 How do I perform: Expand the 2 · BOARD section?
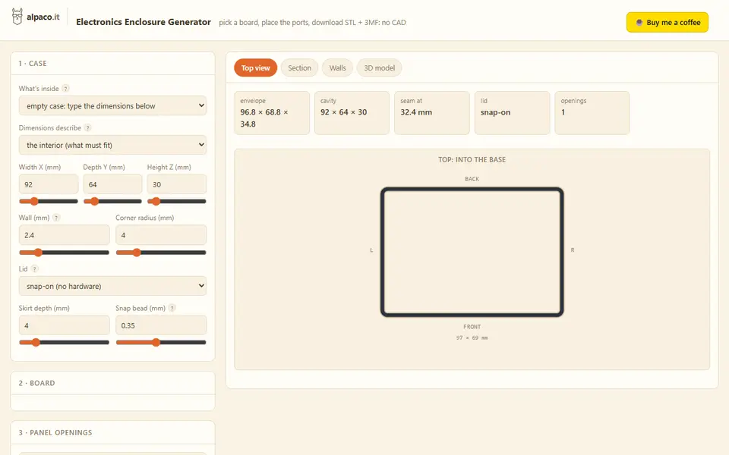coord(112,383)
